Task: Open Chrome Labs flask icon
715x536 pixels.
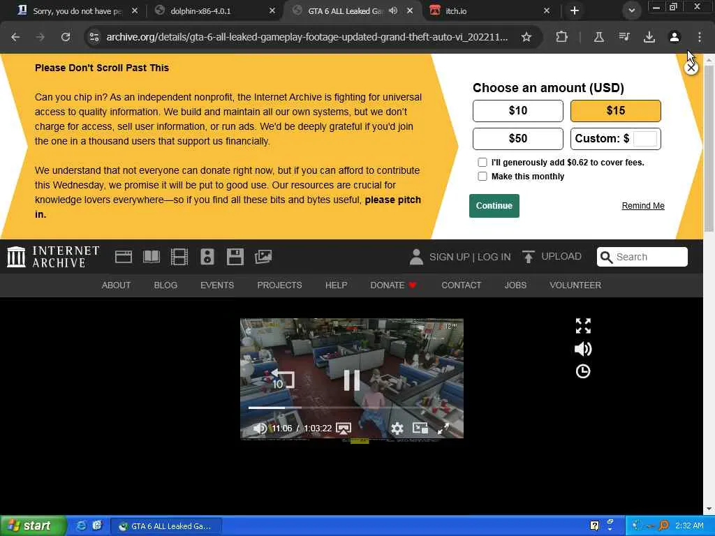Action: point(598,37)
